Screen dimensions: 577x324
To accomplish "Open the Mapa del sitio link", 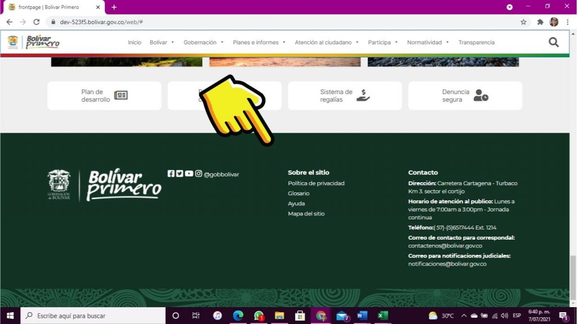I will [306, 213].
